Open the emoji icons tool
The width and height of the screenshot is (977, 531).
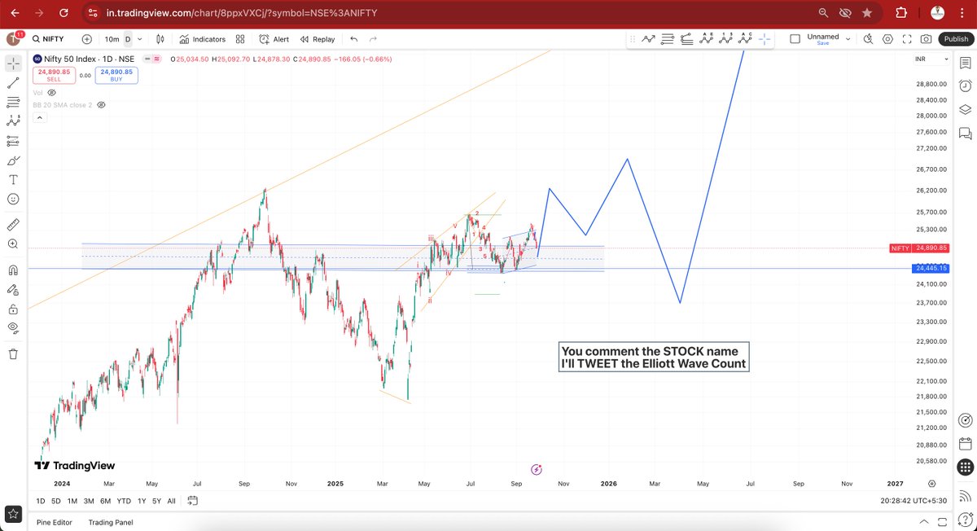[x=13, y=199]
